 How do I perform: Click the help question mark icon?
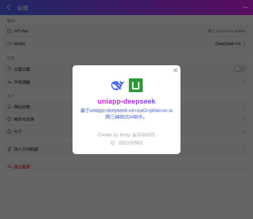coord(9,119)
